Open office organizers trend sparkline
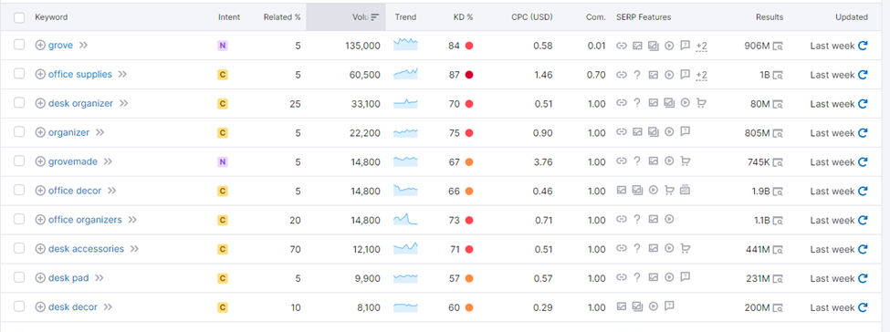The height and width of the screenshot is (332, 890). tap(405, 219)
